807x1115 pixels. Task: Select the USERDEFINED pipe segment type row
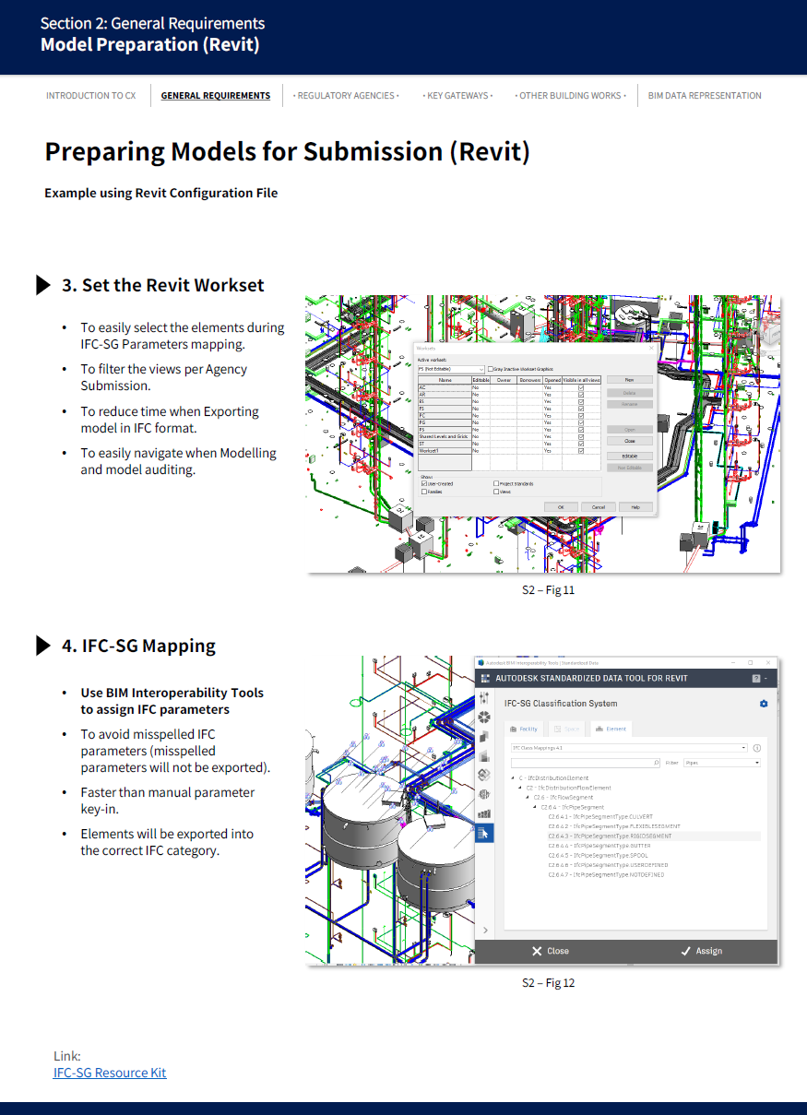coord(608,865)
